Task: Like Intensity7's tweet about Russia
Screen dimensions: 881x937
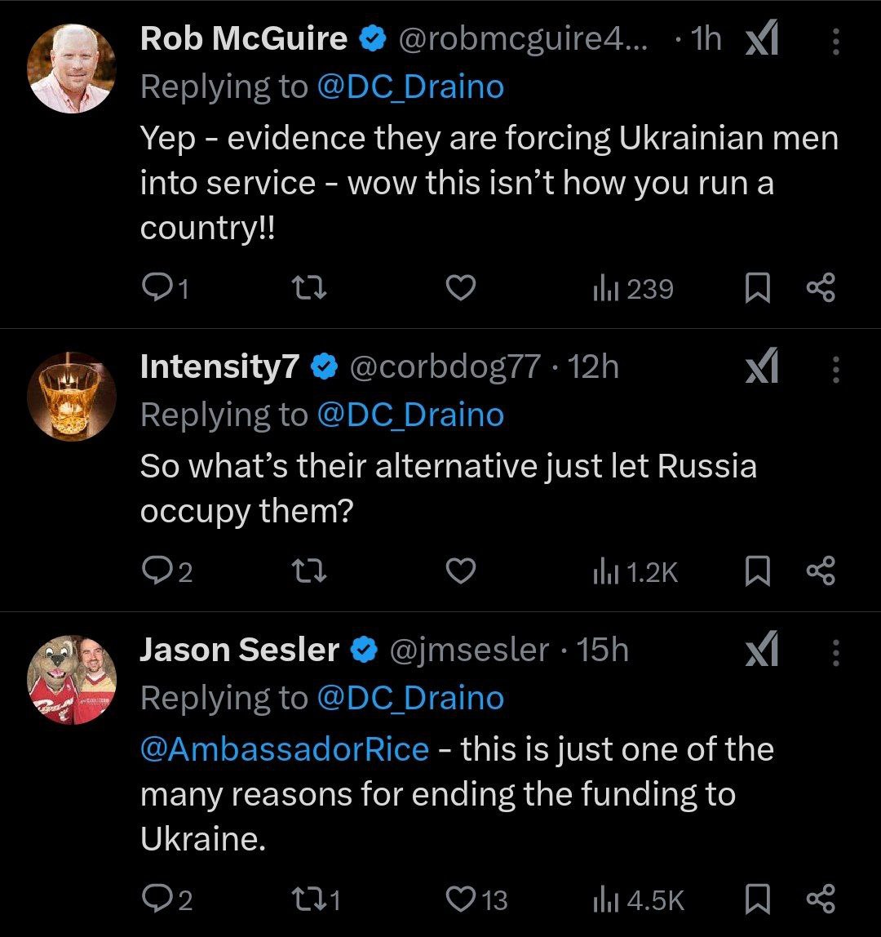Action: [462, 572]
